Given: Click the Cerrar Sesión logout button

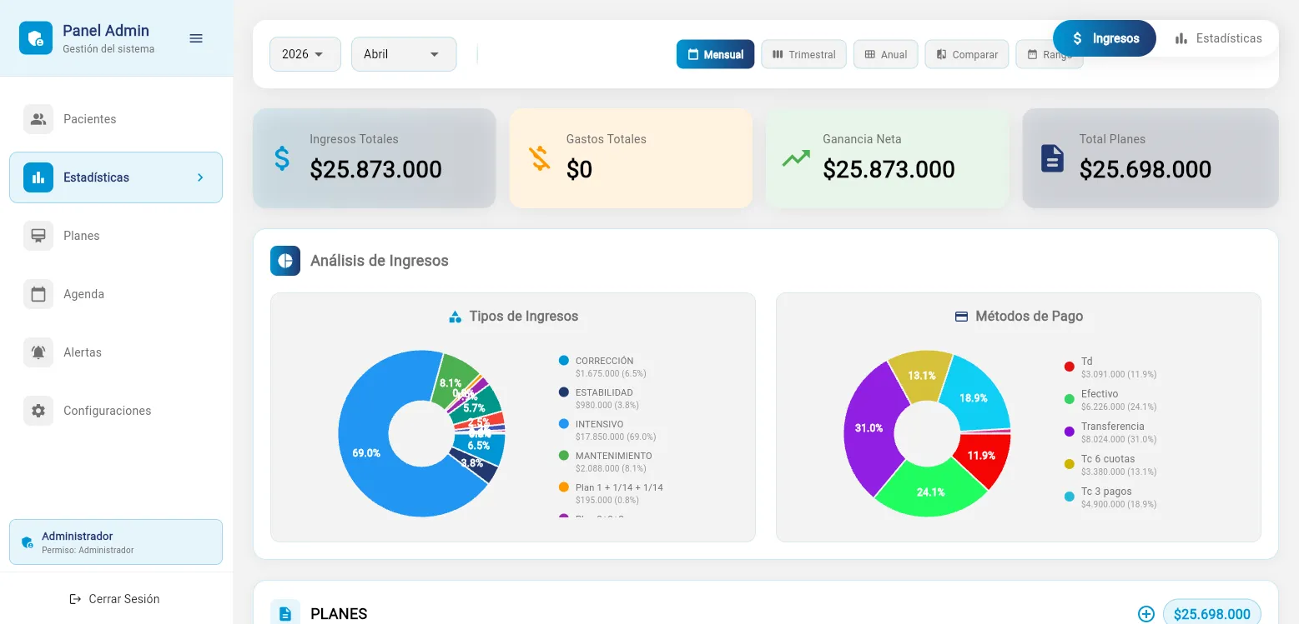Looking at the screenshot, I should click(x=115, y=599).
